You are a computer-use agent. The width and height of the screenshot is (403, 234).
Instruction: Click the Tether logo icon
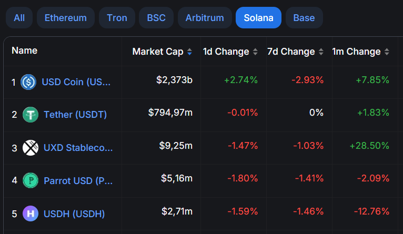tap(31, 115)
